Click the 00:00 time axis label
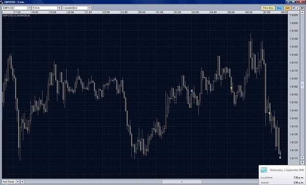Image resolution: width=306 pixels, height=185 pixels. click(x=142, y=12)
